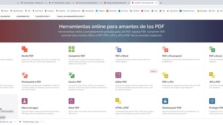Click the Dividir PDF title link
Viewport: 223px width, 125px height.
[28, 56]
